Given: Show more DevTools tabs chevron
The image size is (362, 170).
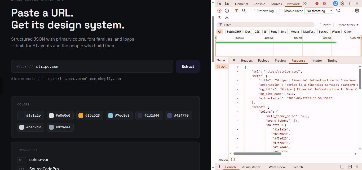Looking at the screenshot, I should [x=305, y=4].
